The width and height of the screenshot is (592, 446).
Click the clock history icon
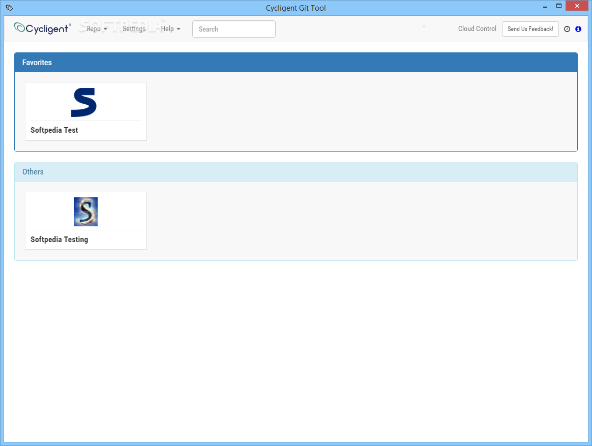tap(567, 29)
